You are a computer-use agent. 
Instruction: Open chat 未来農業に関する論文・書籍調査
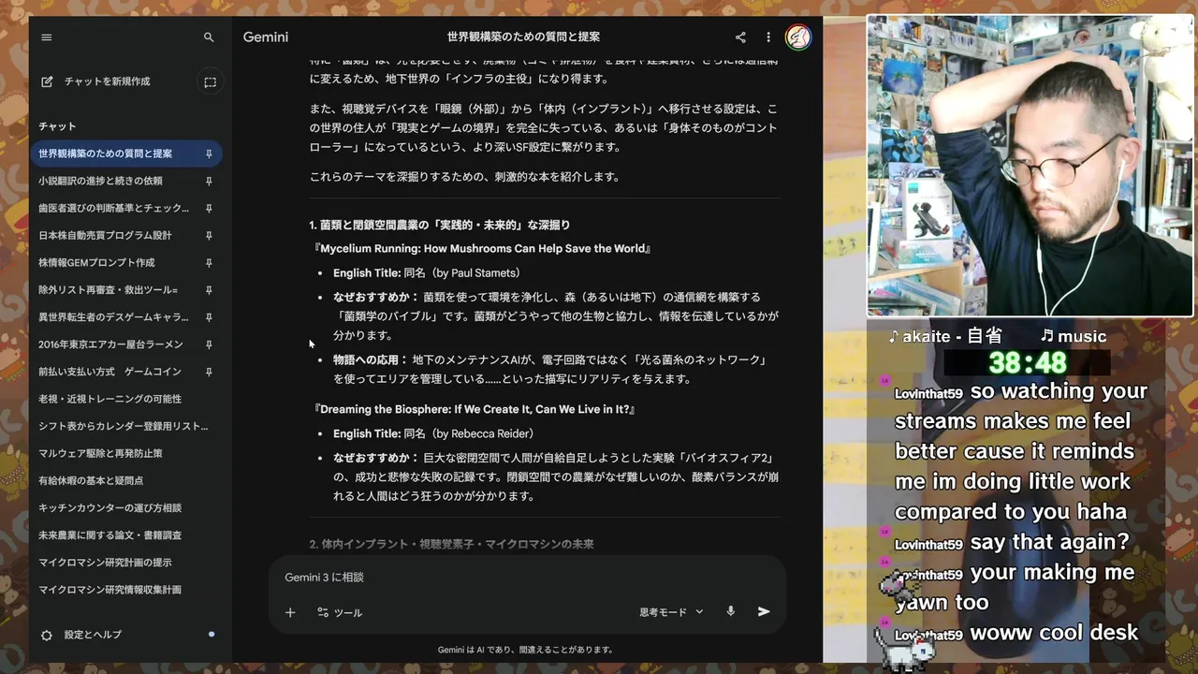tap(126, 535)
